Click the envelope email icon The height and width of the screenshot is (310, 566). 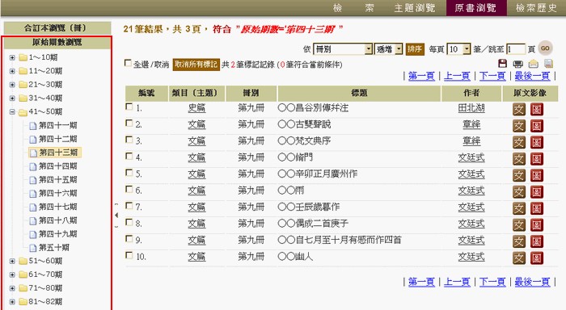533,64
